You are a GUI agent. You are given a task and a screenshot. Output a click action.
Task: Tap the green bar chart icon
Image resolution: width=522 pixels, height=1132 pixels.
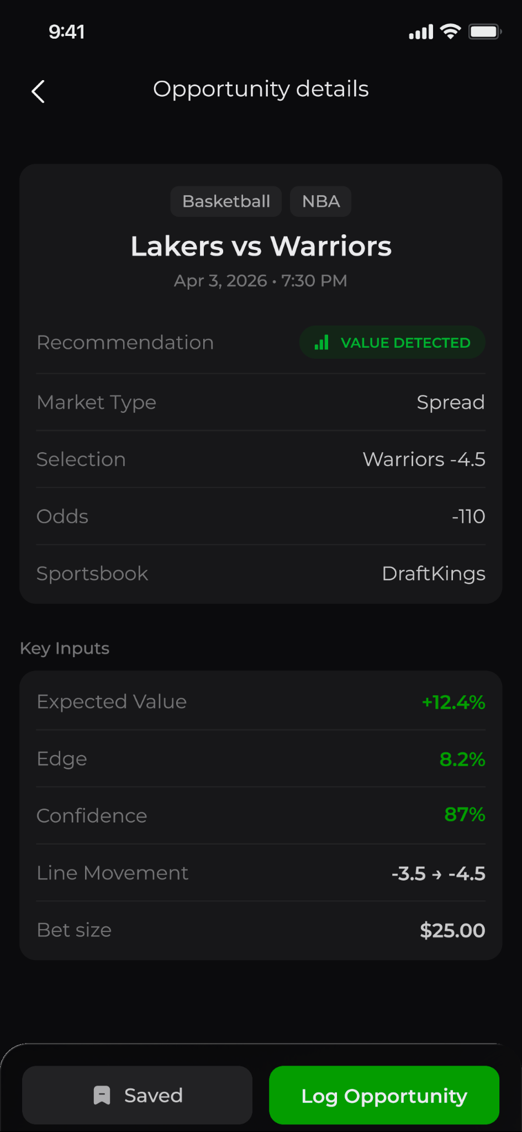coord(321,342)
